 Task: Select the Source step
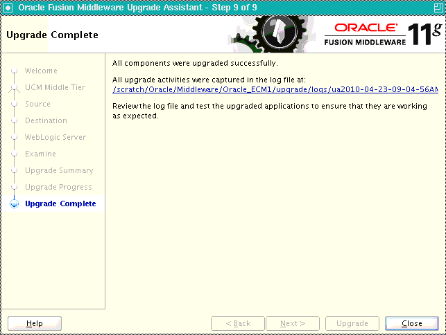[x=37, y=104]
